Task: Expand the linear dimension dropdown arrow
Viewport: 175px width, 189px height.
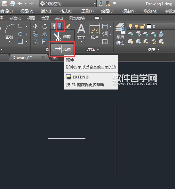Action: (110, 26)
